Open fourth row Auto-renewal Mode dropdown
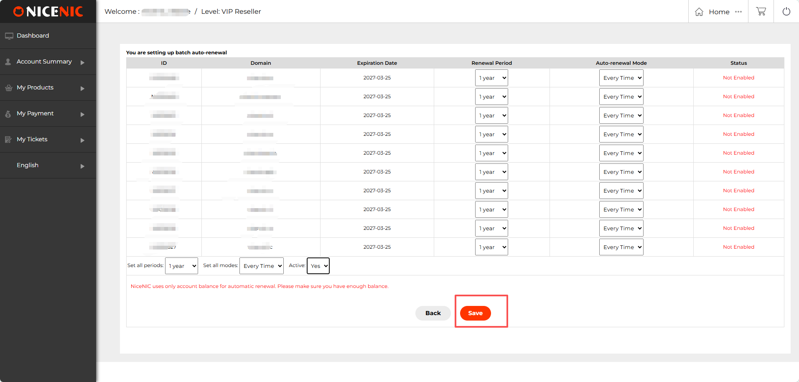The height and width of the screenshot is (382, 799). point(621,134)
